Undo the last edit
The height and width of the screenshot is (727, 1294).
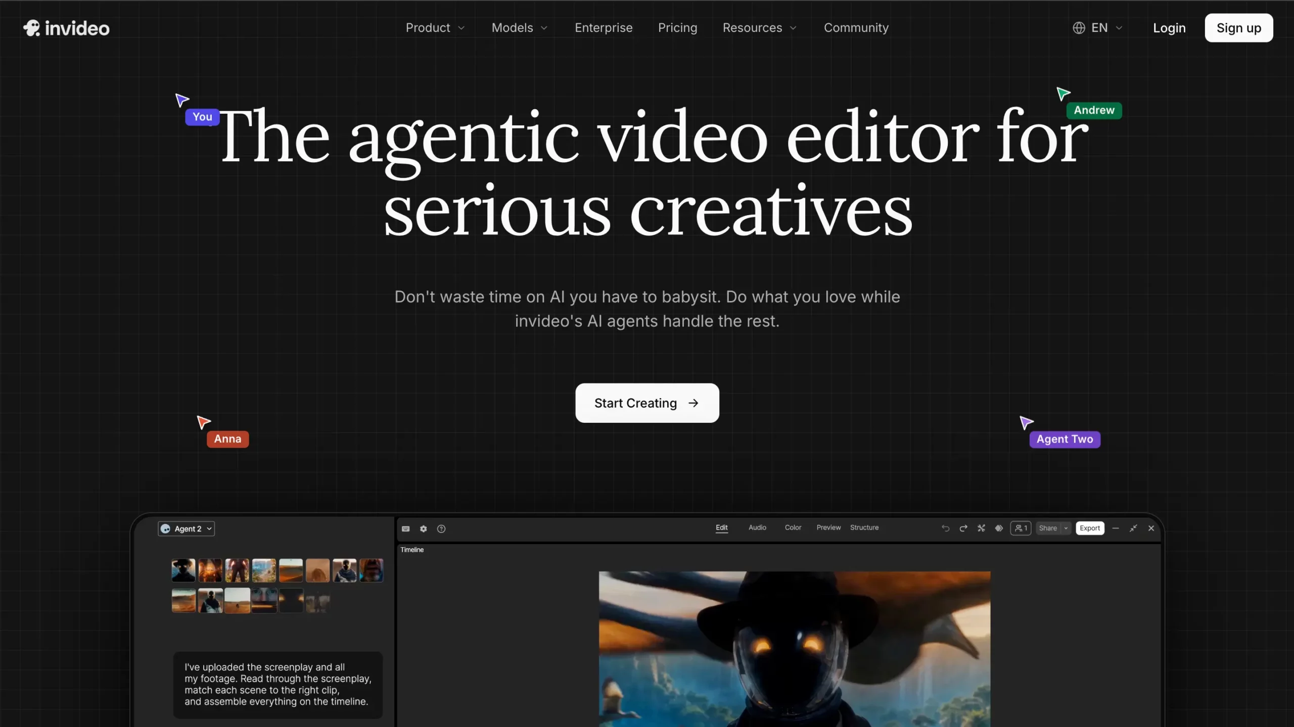coord(945,528)
